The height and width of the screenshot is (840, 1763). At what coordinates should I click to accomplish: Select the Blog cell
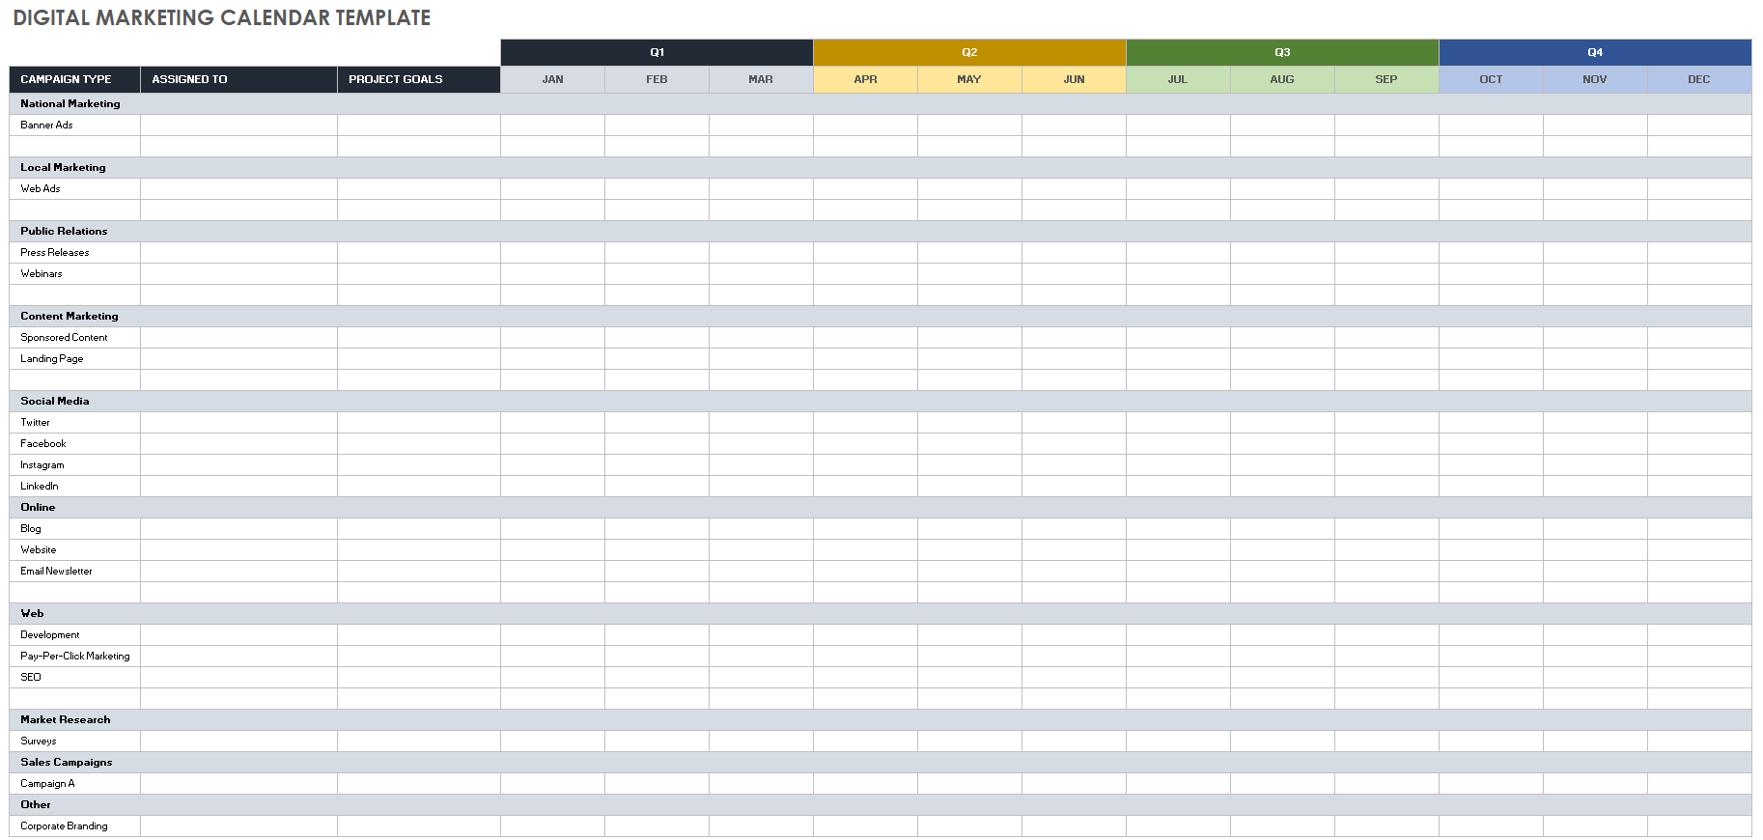tap(74, 528)
